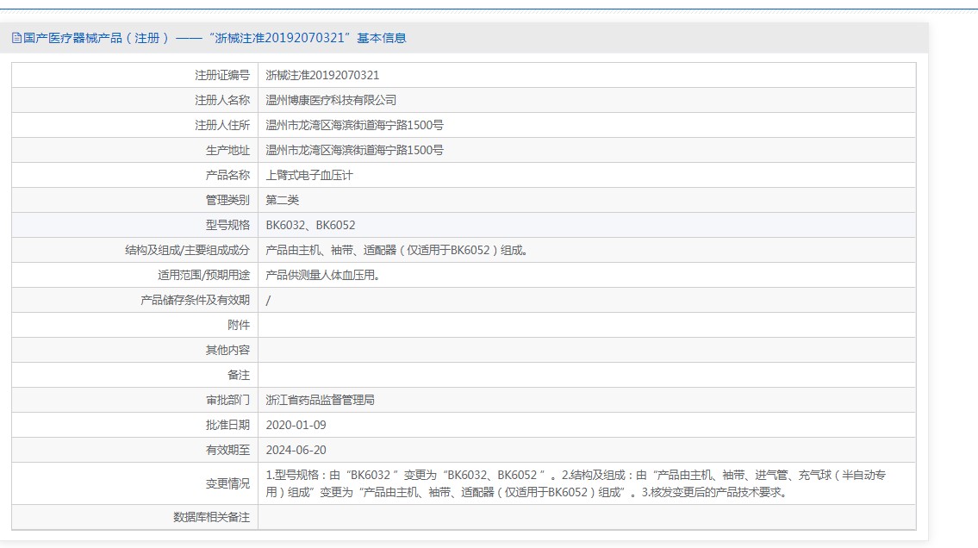Click the label 有效期至
Viewport: 978px width, 548px height.
227,450
